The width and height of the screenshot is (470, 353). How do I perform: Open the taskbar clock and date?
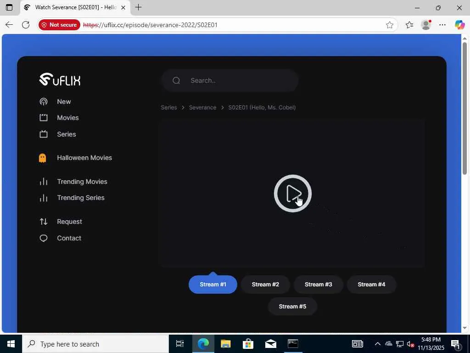tap(431, 344)
